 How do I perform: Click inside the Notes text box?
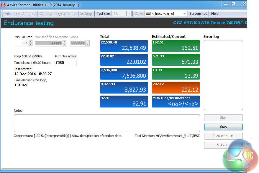coord(106,123)
